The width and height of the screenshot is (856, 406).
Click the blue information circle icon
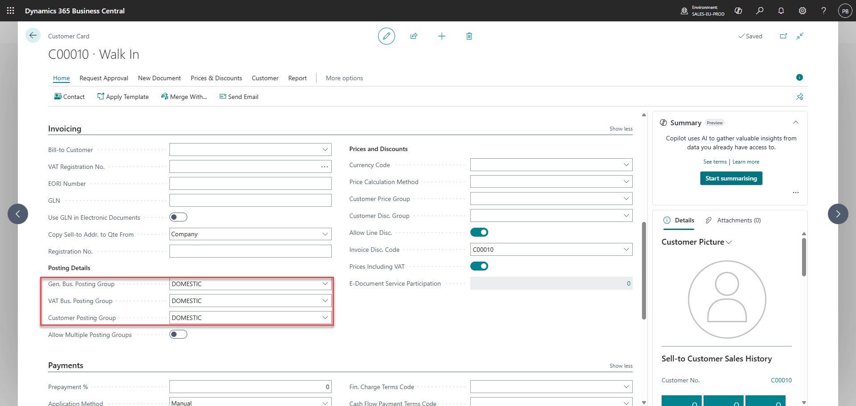point(799,78)
